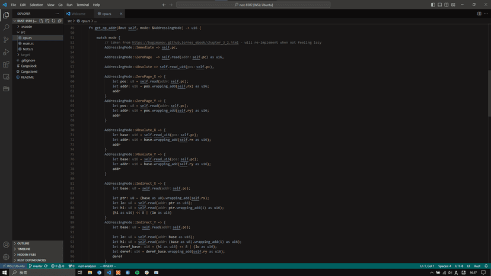The image size is (491, 276).
Task: Toggle the primary side bar visibility
Action: 433,5
